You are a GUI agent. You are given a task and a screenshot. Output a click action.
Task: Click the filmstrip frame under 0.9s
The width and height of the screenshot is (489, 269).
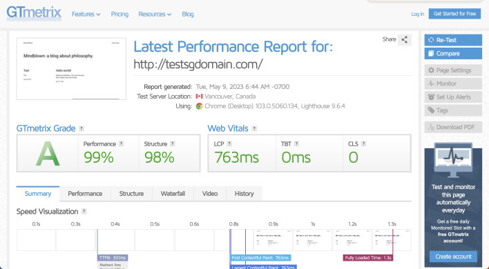coord(273,240)
